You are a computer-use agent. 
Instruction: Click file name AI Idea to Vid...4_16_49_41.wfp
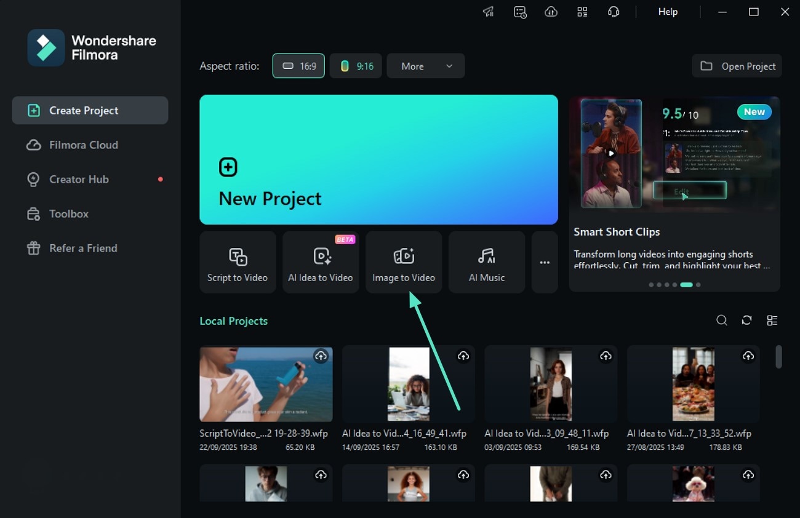click(x=404, y=434)
